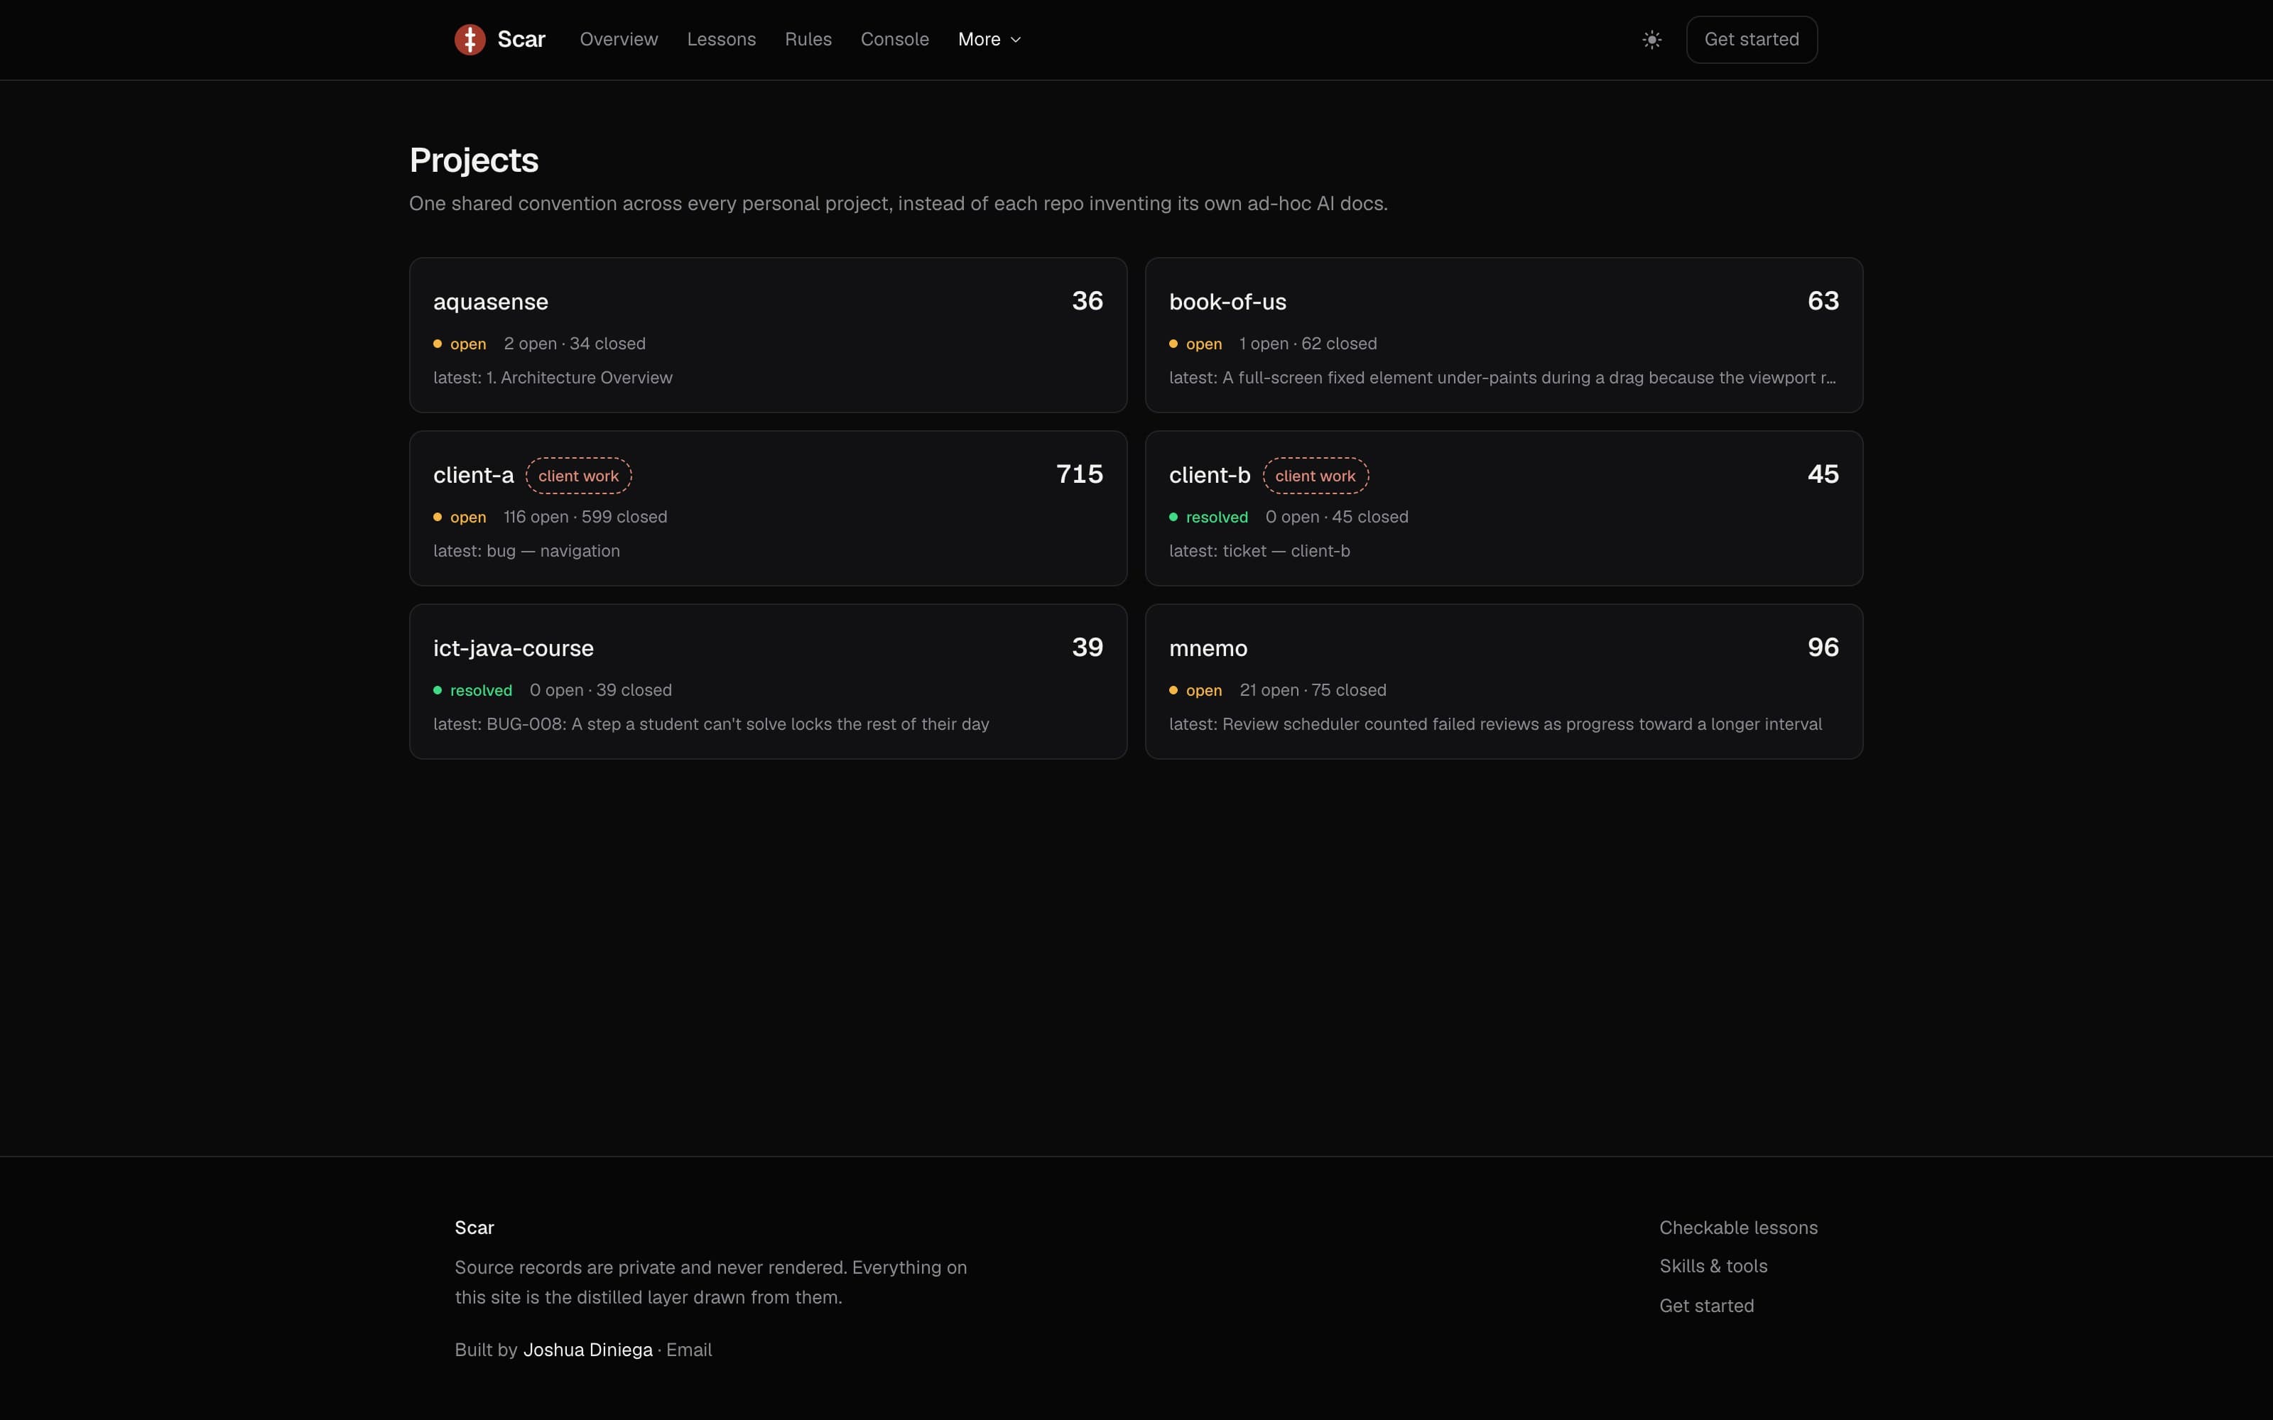Click '2 open · 34 closed' text
Viewport: 2273px width, 1420px height.
tap(575, 344)
